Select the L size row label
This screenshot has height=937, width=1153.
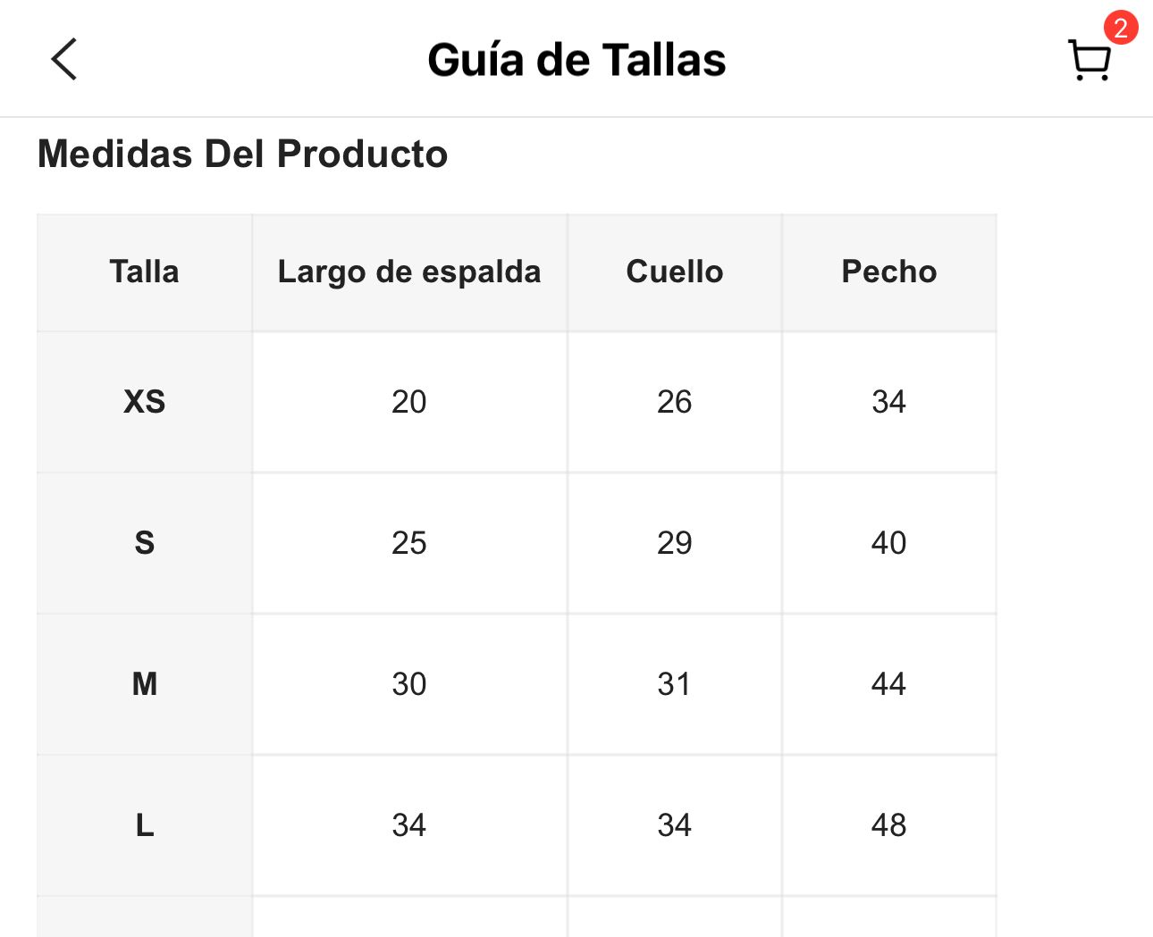tap(144, 825)
